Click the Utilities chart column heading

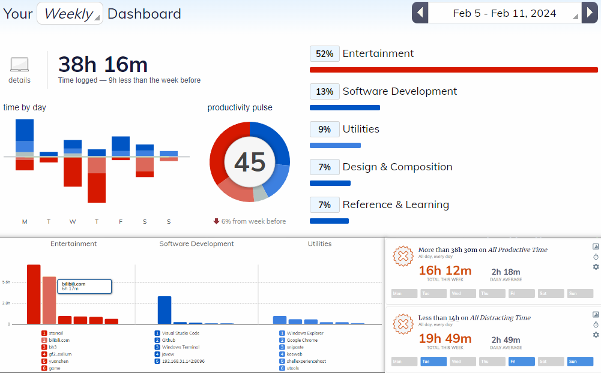tap(319, 243)
